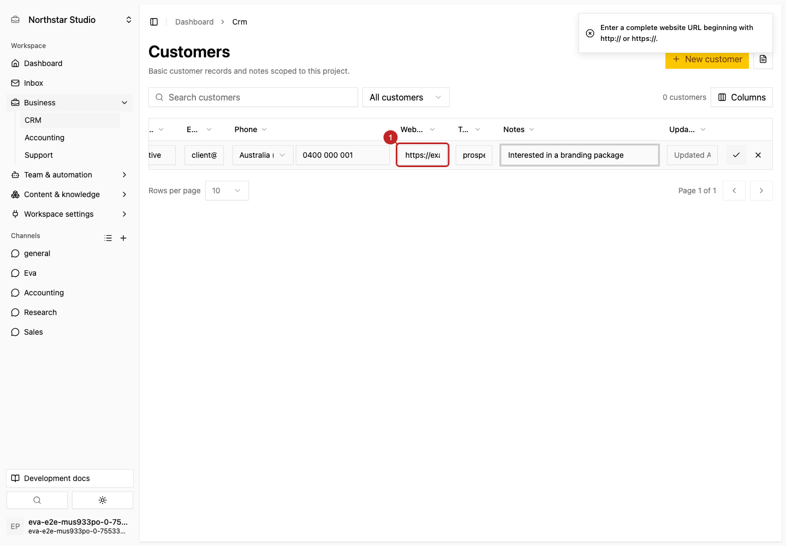Viewport: 786px width, 546px height.
Task: Click the New customer button
Action: pyautogui.click(x=707, y=59)
